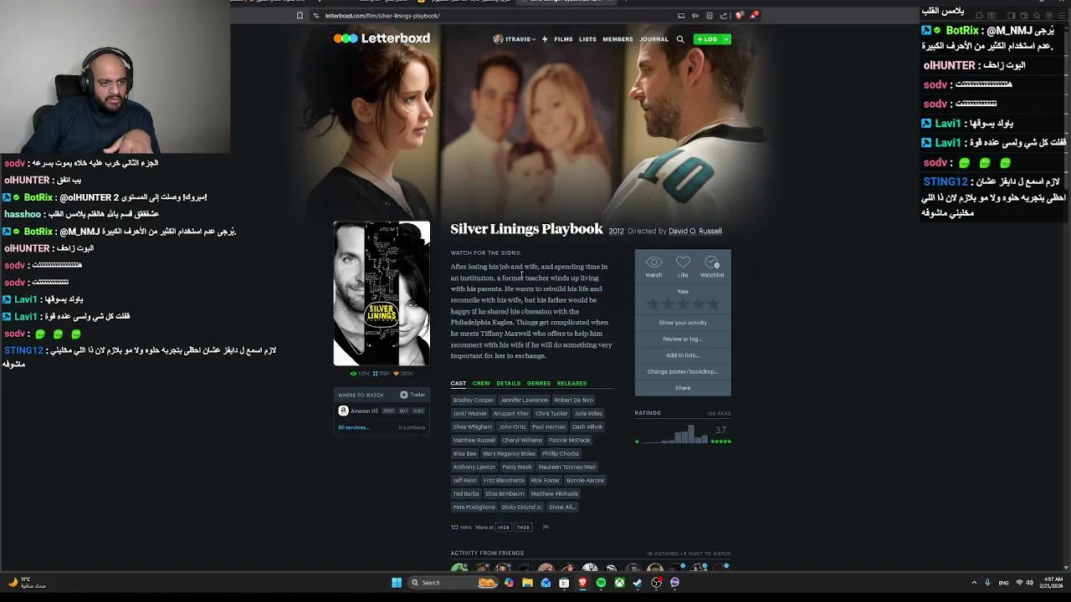The image size is (1071, 602).
Task: Expand the system tray hidden icons
Action: 974,583
